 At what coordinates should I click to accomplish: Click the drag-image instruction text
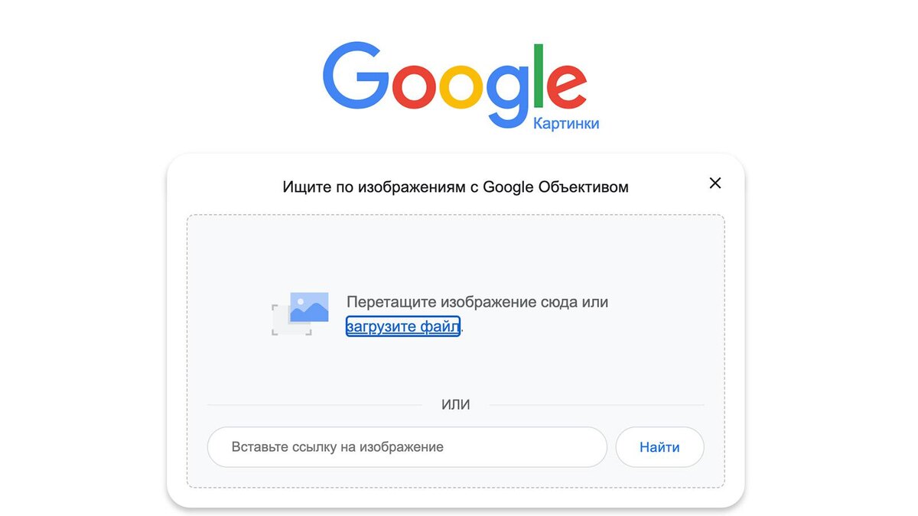(x=477, y=301)
